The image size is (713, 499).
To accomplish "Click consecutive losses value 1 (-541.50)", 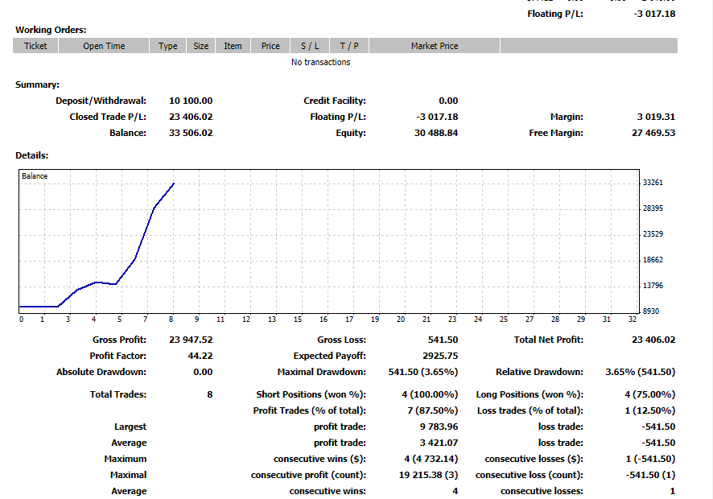I will click(x=650, y=459).
